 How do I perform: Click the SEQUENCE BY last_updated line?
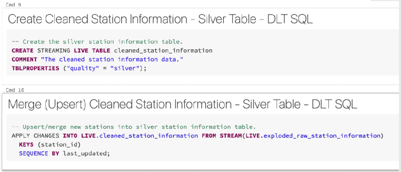[64, 154]
